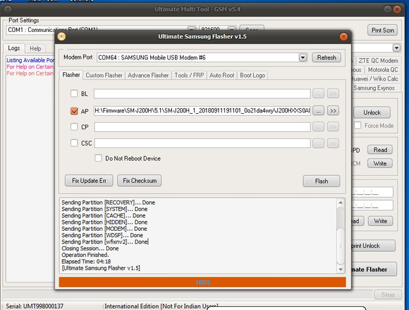Select the Tools / FRP tab

click(x=189, y=75)
